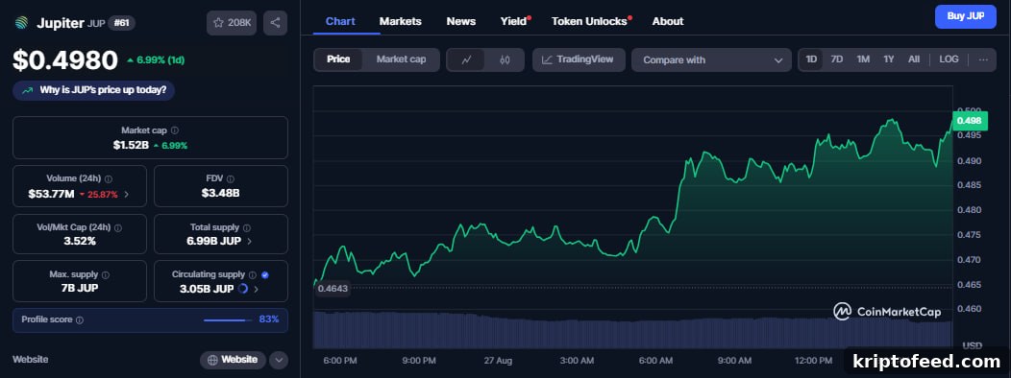
Task: Expand Circulating supply details chevron
Action: (256, 289)
